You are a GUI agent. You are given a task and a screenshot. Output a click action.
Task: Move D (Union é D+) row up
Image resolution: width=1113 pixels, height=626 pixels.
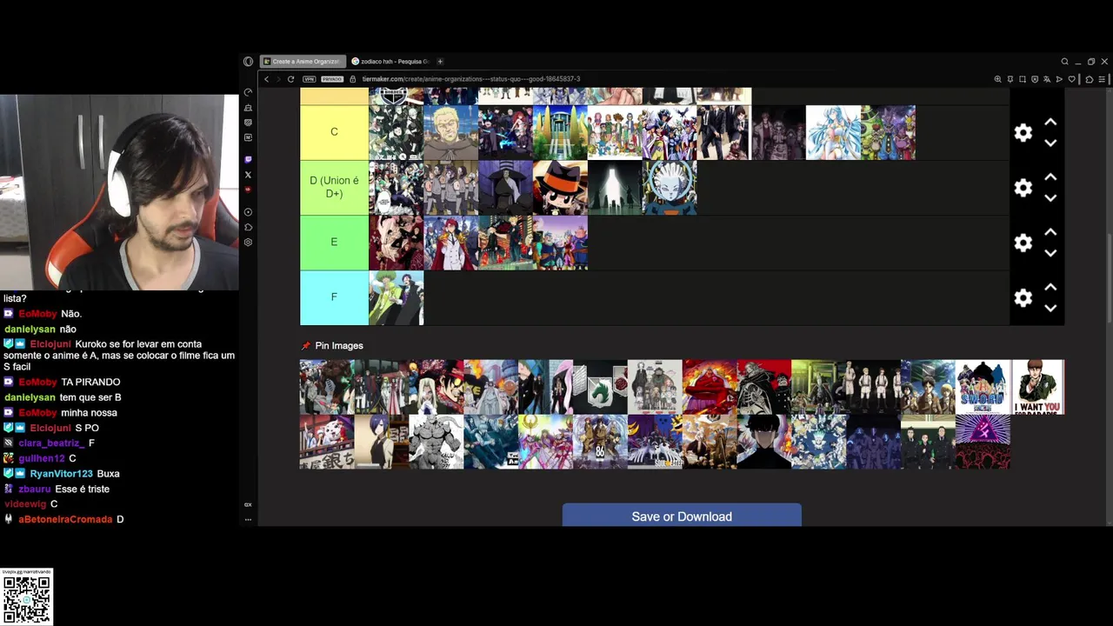[1050, 177]
